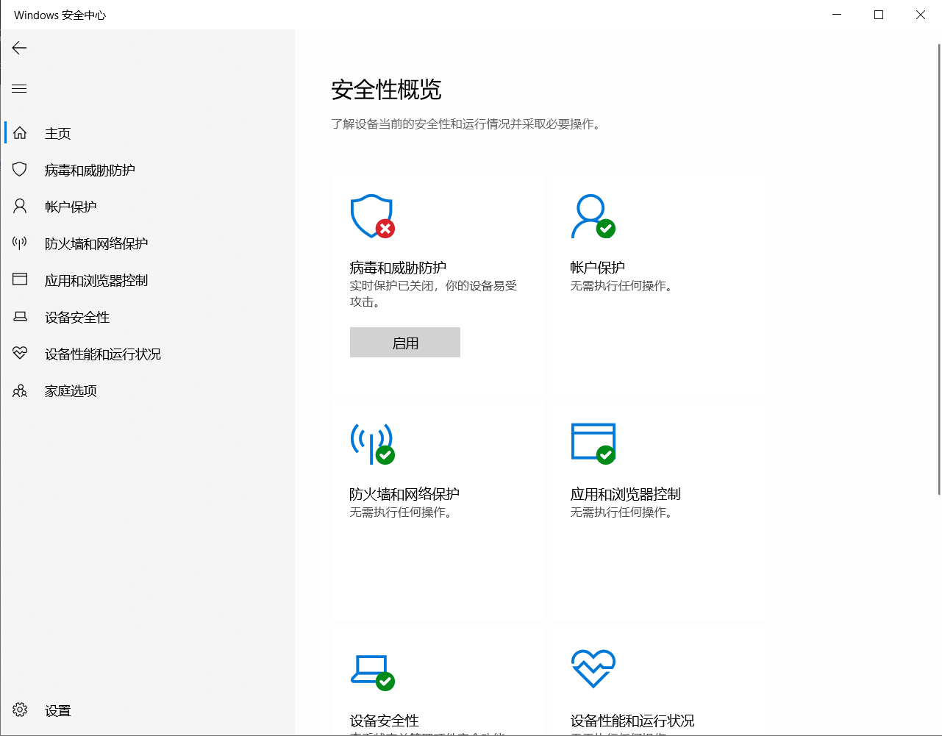
Task: Open the 病毒和威胁防护 card title
Action: point(398,268)
